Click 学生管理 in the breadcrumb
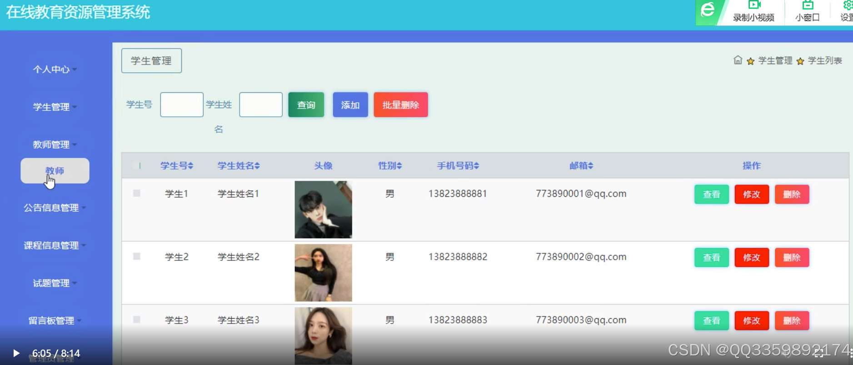The height and width of the screenshot is (365, 853). coord(775,60)
